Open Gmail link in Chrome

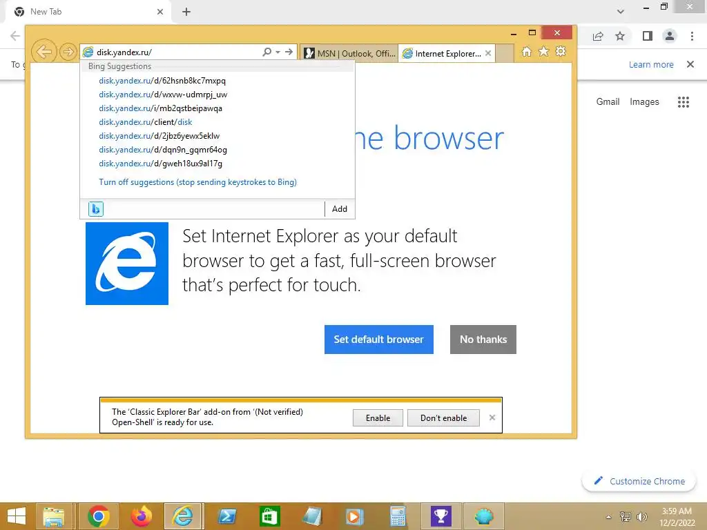pyautogui.click(x=608, y=102)
